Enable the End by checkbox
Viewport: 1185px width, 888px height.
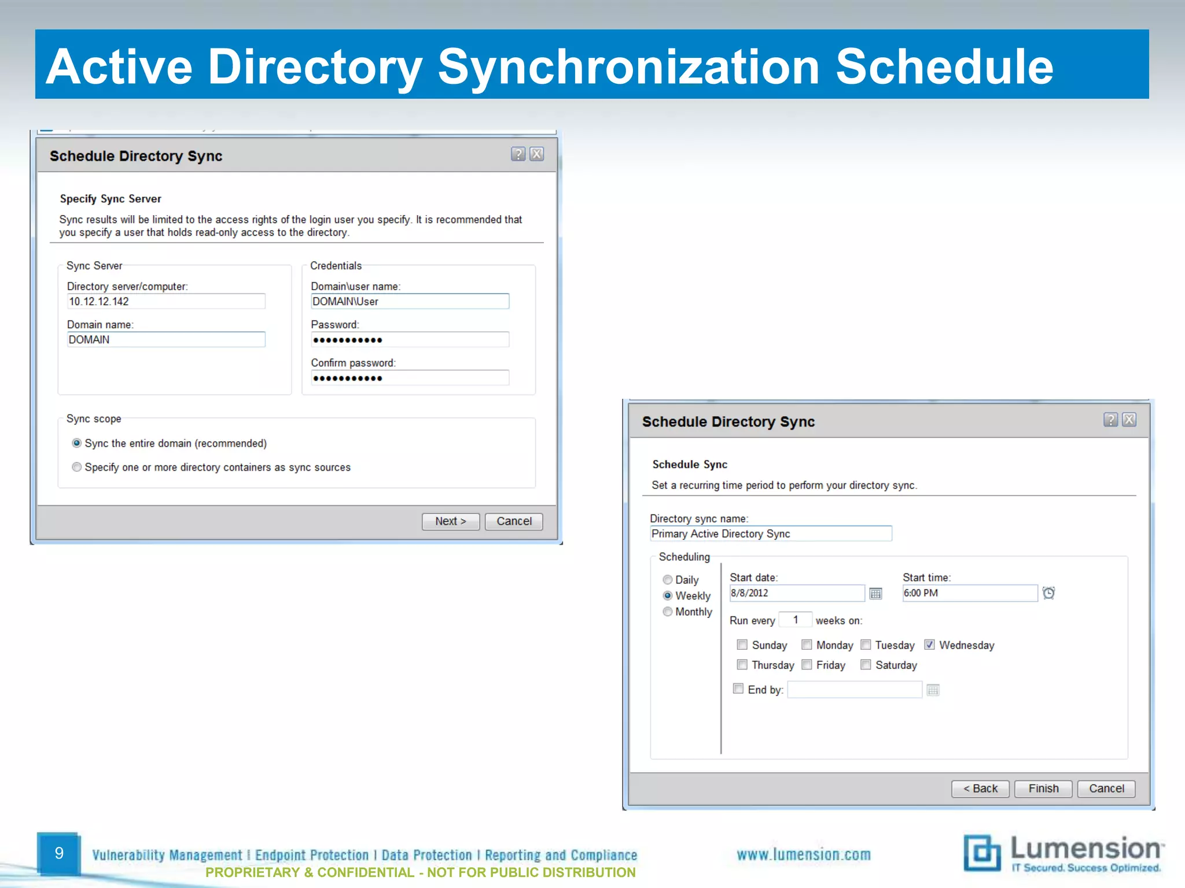click(x=738, y=689)
